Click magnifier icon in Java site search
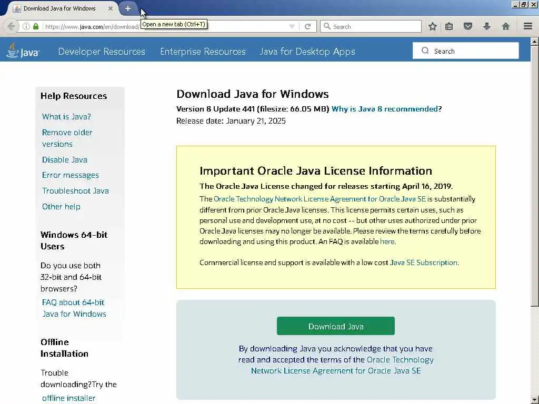The width and height of the screenshot is (539, 404). pos(425,51)
